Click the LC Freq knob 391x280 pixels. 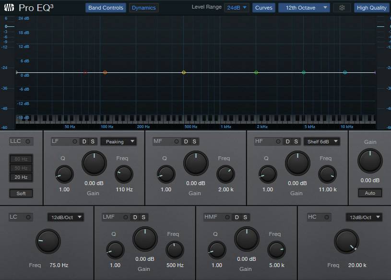pyautogui.click(x=48, y=241)
